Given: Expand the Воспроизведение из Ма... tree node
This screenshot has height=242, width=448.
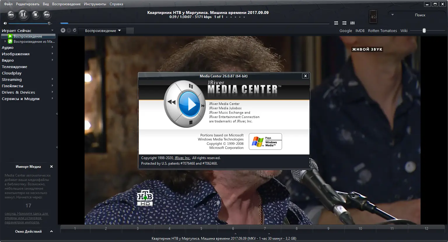Looking at the screenshot, I should [x=5, y=41].
